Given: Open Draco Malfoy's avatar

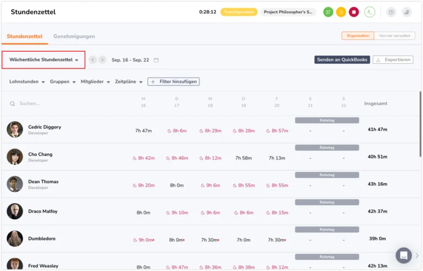Looking at the screenshot, I should pyautogui.click(x=14, y=212).
